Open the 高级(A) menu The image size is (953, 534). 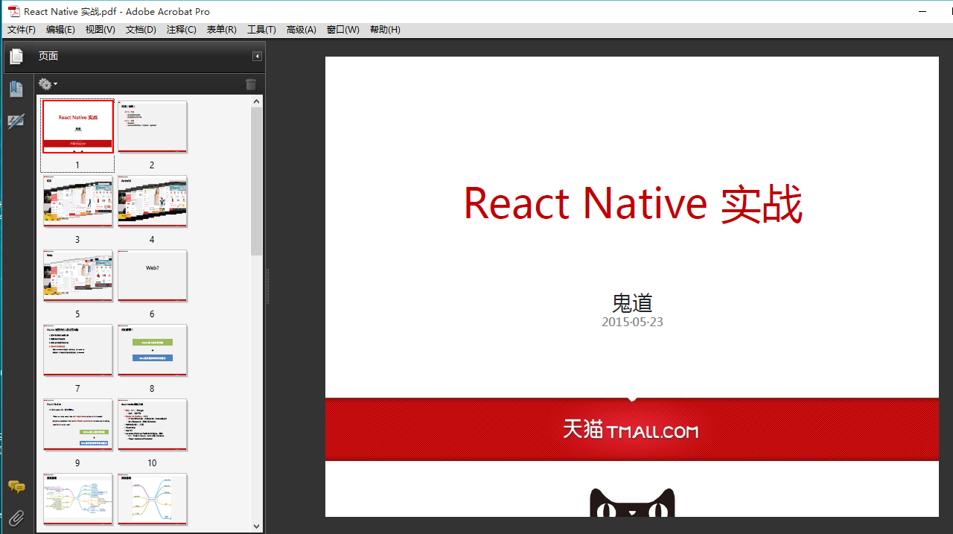(x=301, y=30)
